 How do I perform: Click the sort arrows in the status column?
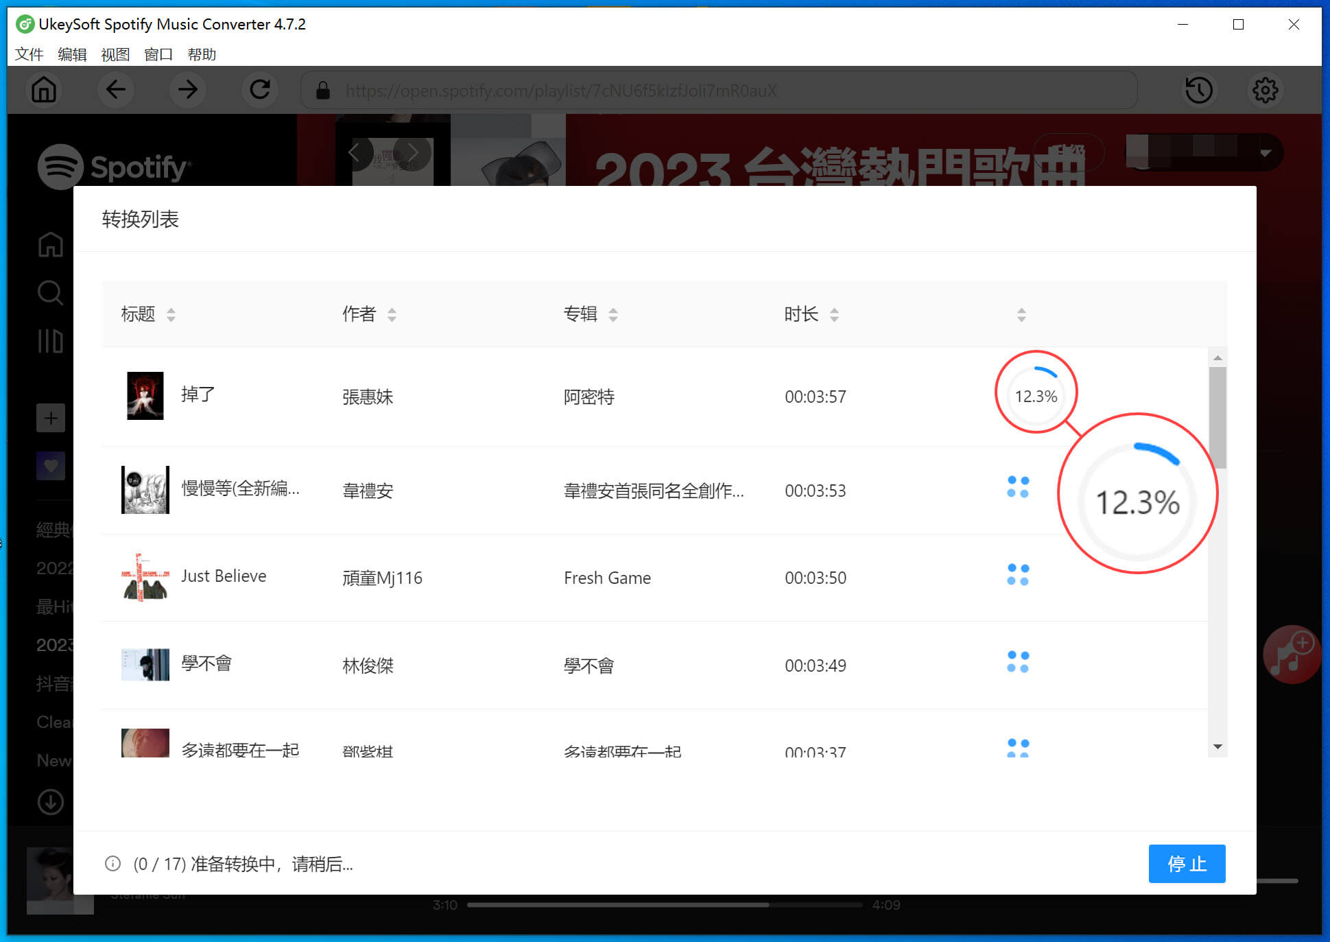click(1021, 315)
